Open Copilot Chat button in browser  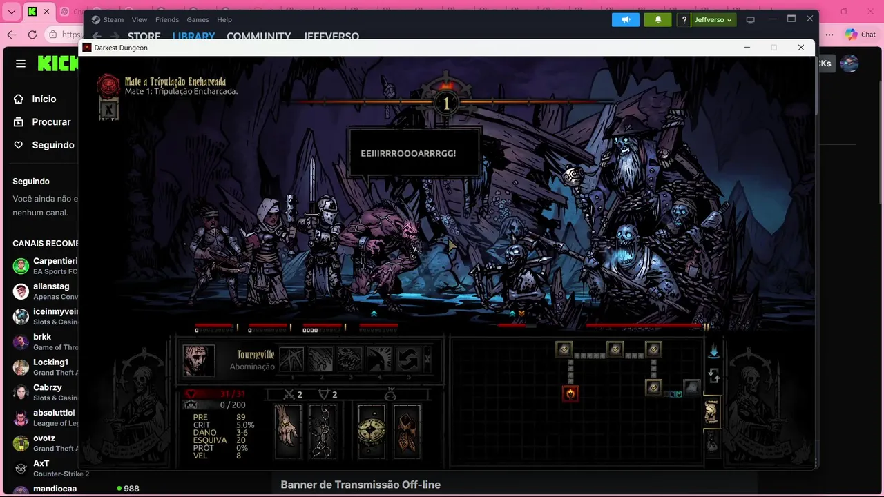tap(861, 35)
